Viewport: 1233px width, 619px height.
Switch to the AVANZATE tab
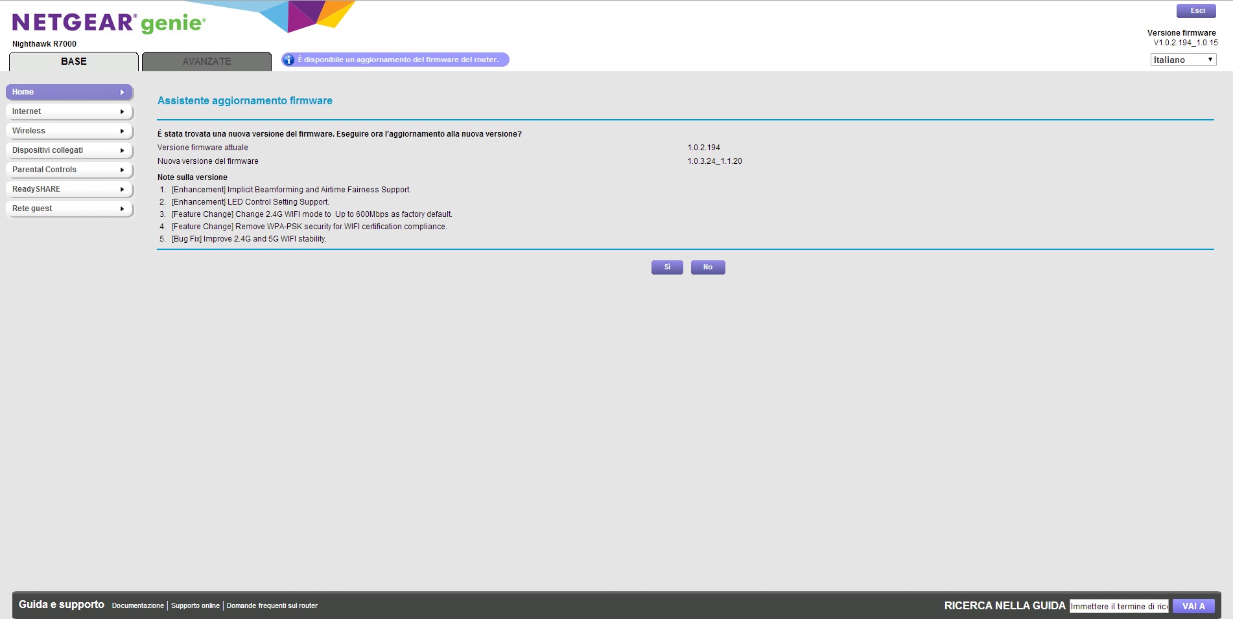(206, 62)
